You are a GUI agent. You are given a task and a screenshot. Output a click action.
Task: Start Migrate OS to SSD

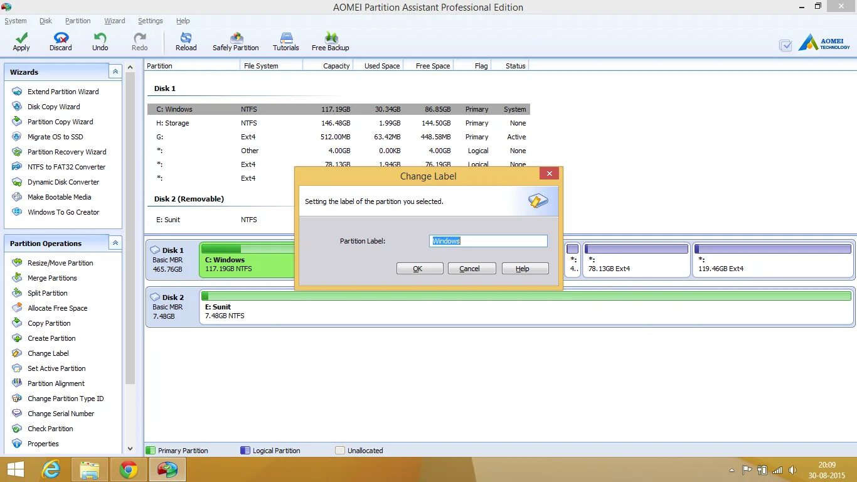pyautogui.click(x=55, y=137)
